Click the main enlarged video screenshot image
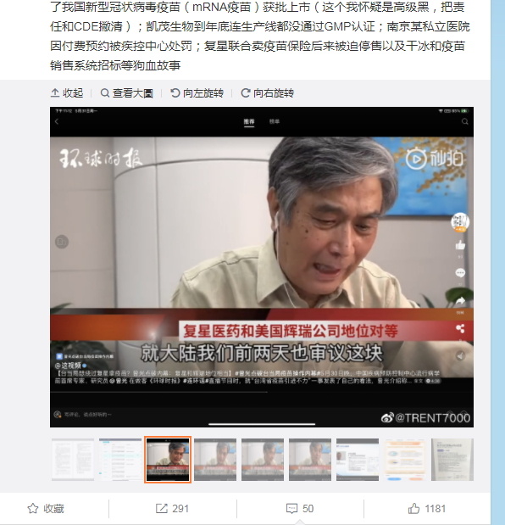The image size is (505, 525). click(x=262, y=267)
